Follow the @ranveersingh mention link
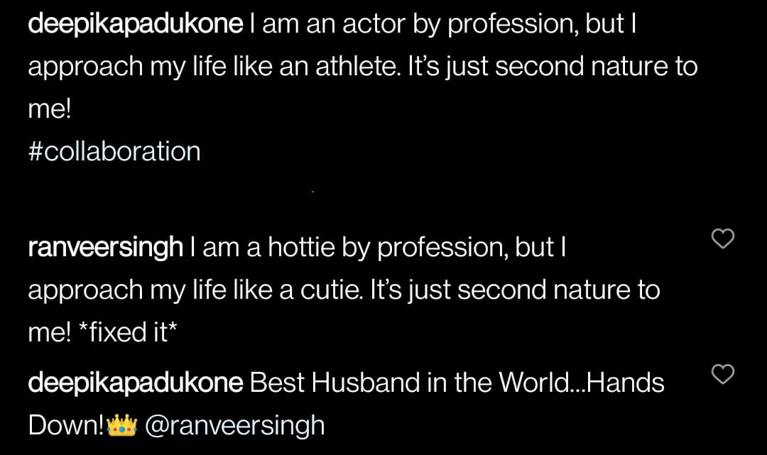 (234, 425)
